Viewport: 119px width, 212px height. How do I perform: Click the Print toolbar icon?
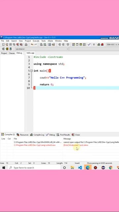[x=26, y=44]
